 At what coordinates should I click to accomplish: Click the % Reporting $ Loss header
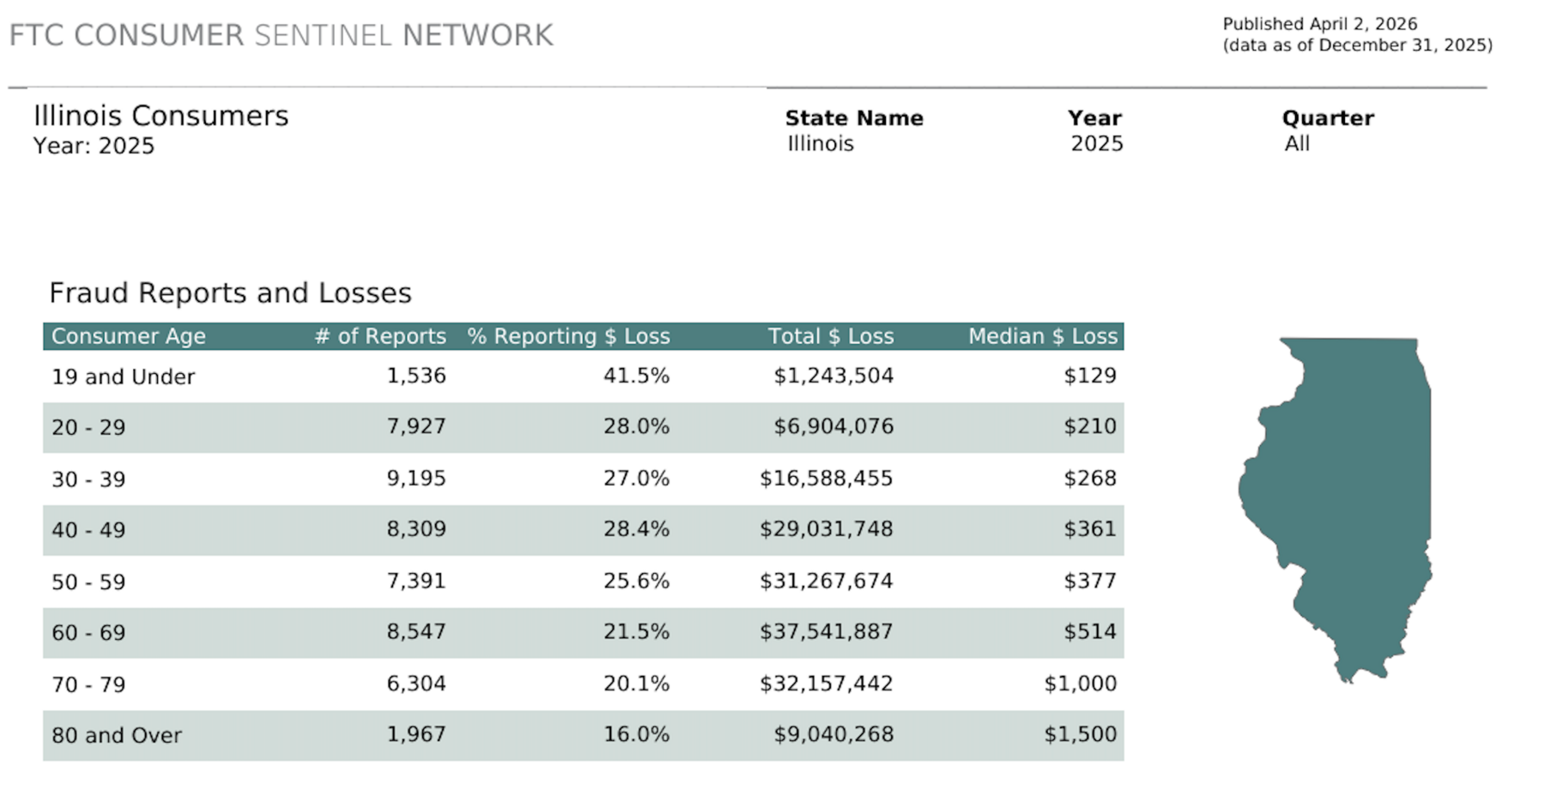click(568, 336)
